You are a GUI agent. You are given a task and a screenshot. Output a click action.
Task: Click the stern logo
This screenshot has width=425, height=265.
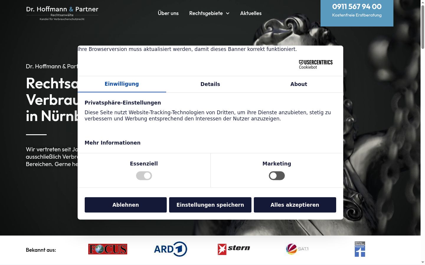click(234, 249)
